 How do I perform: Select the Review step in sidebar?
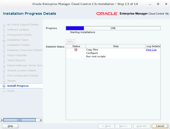[x=11, y=81]
